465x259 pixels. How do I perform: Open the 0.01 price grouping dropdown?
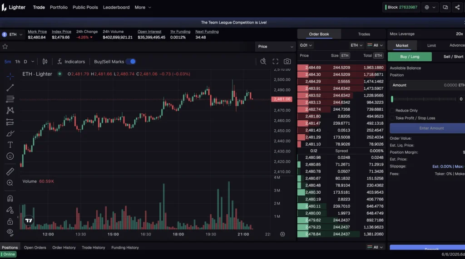306,45
